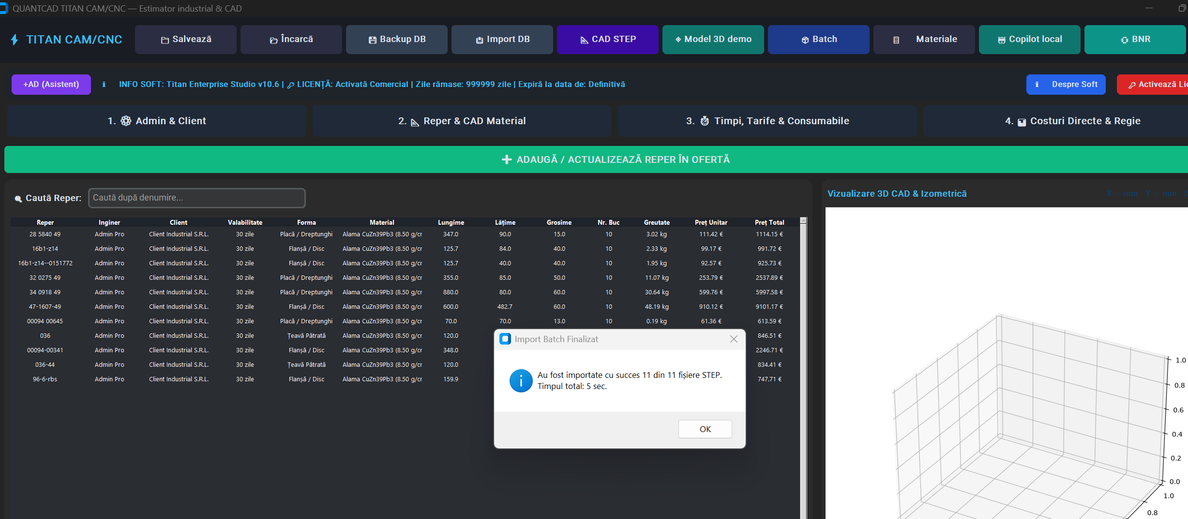The image size is (1188, 519).
Task: Click the ruler icon on CAD STEP
Action: click(x=585, y=40)
